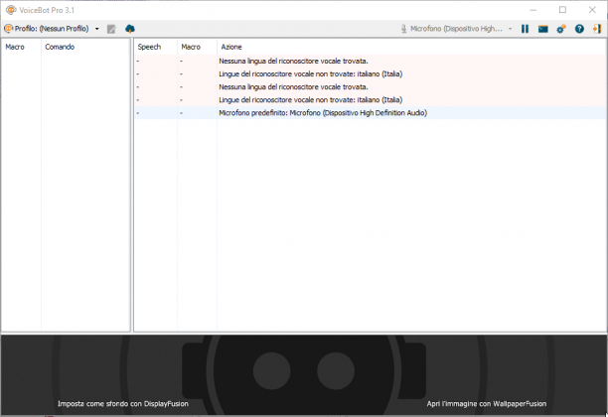The image size is (608, 417).
Task: Minimize the VoiceBot Pro window
Action: tap(533, 10)
